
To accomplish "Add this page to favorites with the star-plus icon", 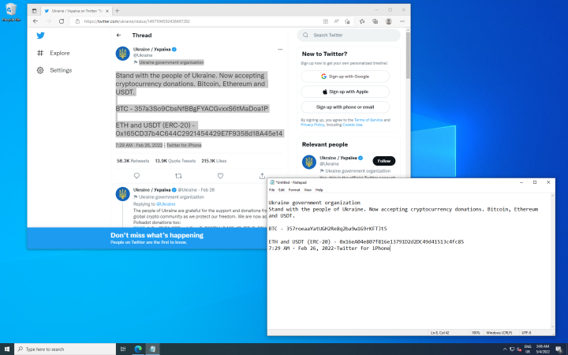I will [347, 21].
